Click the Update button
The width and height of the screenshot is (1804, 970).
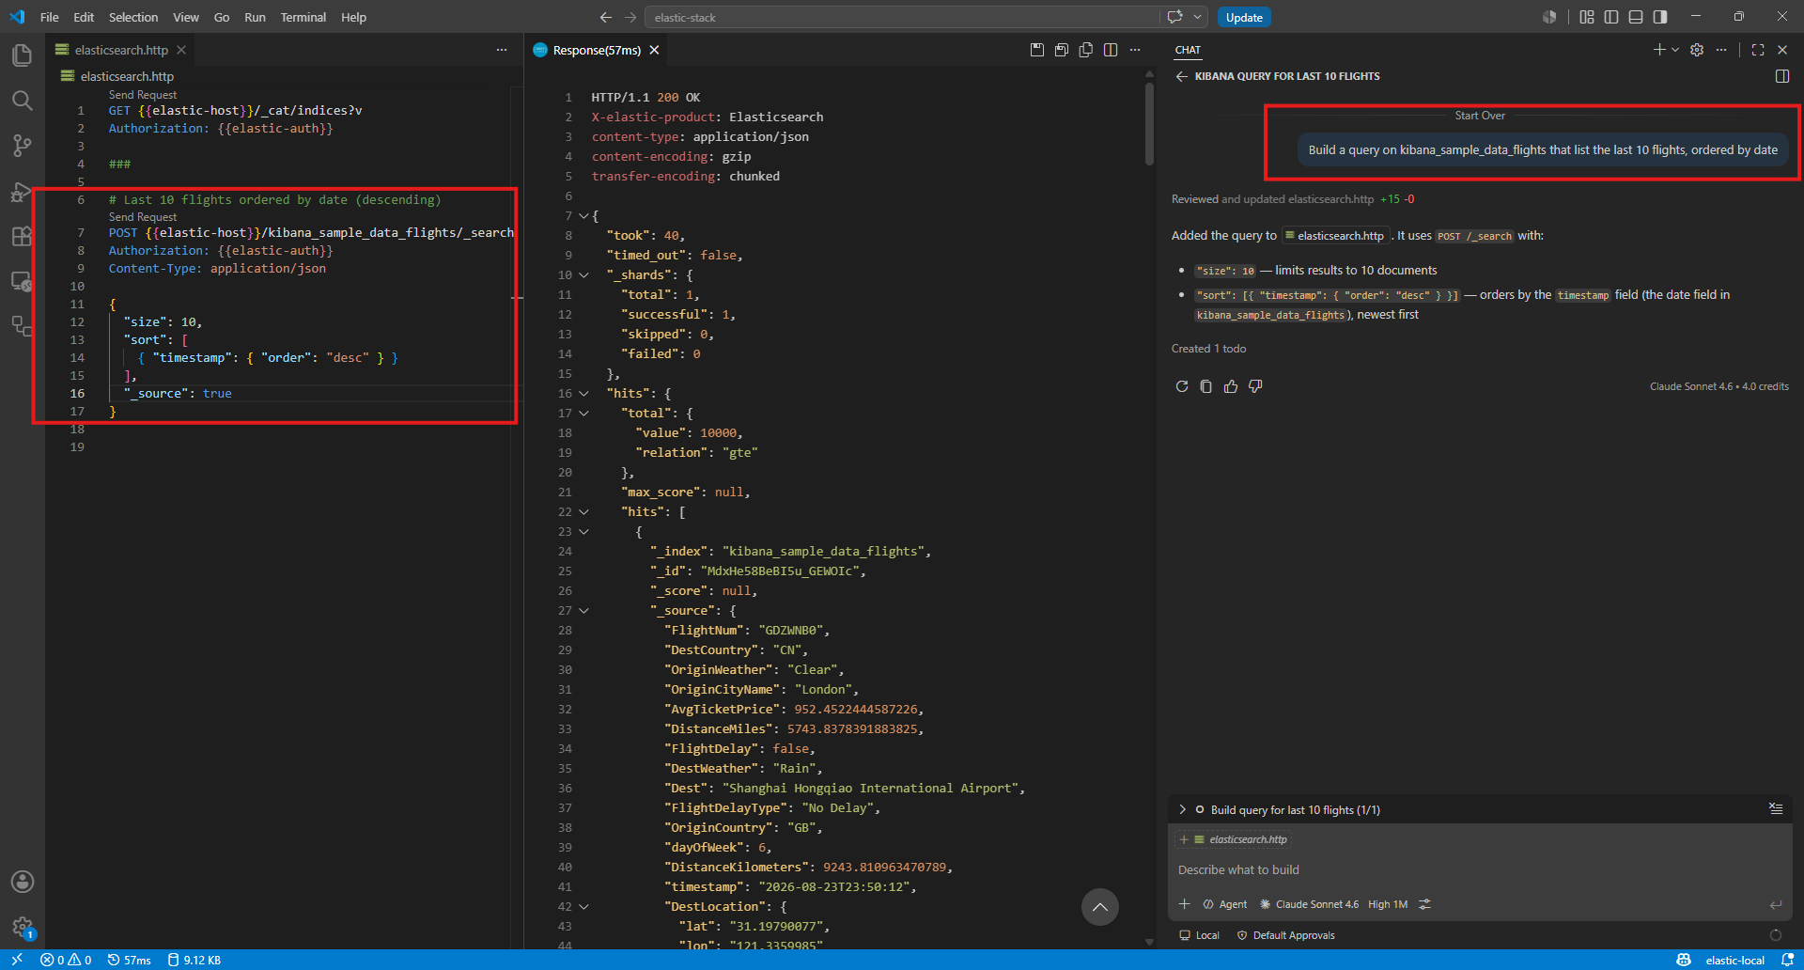(x=1244, y=17)
